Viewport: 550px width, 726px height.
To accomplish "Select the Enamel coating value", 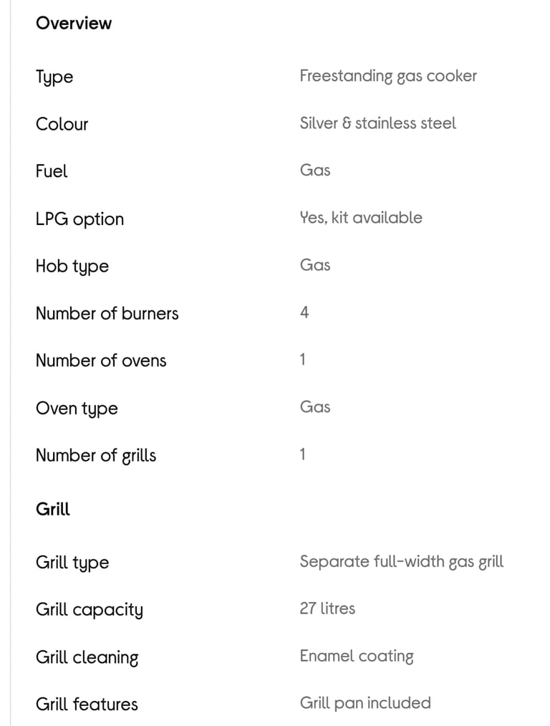I will [357, 656].
